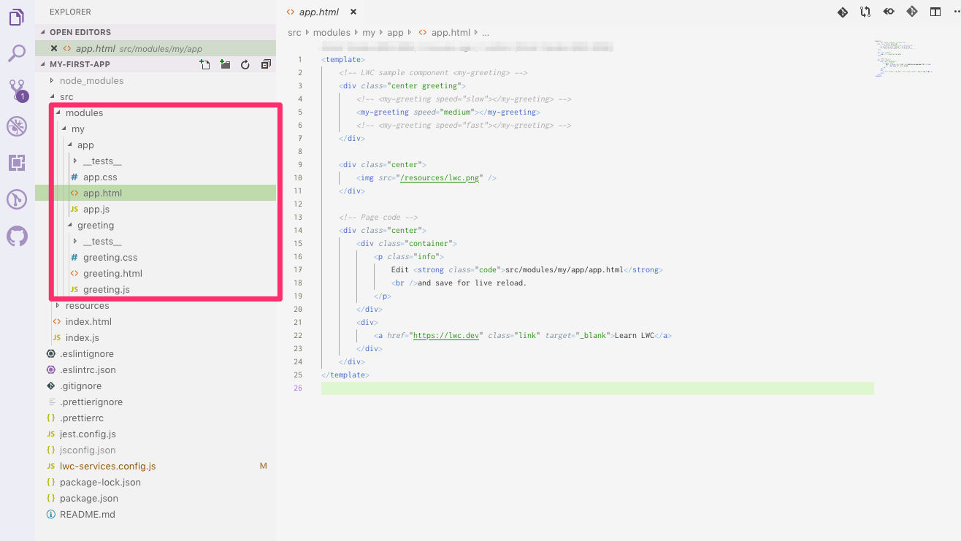Place cursor on empty line 26
961x541 pixels.
coord(597,388)
